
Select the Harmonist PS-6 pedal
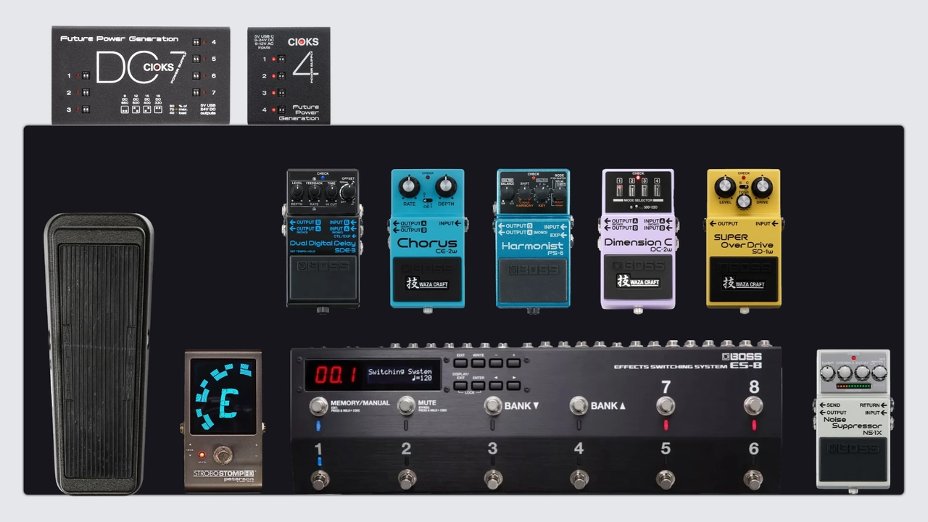533,239
